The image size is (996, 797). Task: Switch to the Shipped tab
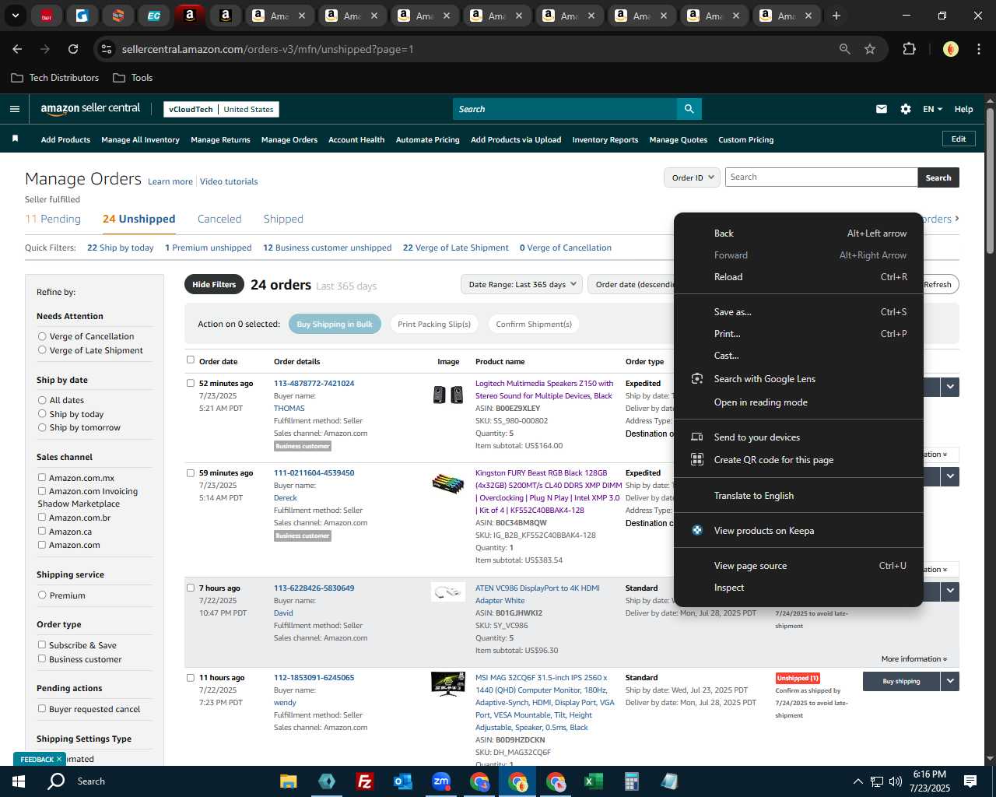tap(283, 219)
